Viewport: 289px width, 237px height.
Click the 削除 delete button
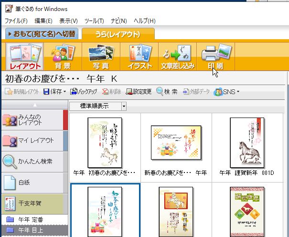coord(111,92)
